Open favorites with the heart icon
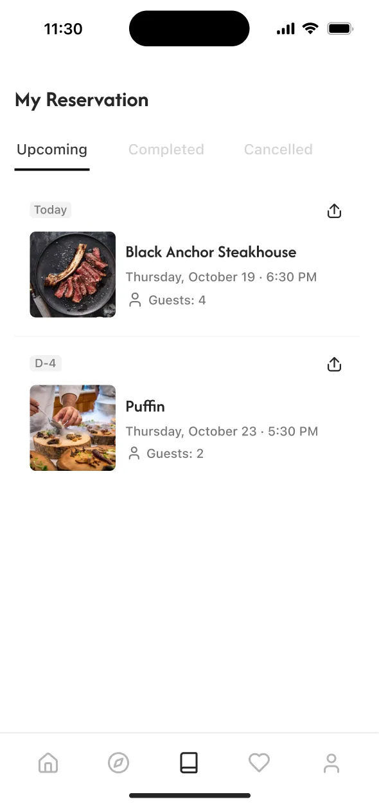Screen dimensions: 379x806 (260, 763)
